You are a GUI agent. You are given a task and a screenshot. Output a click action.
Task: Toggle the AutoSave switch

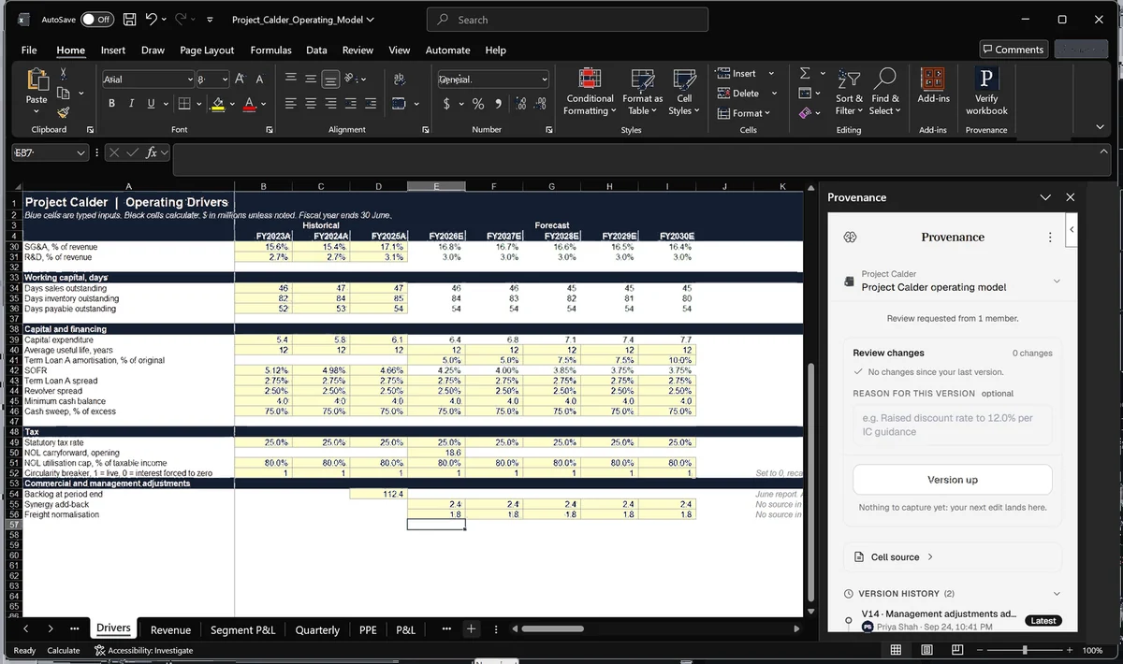pyautogui.click(x=97, y=19)
